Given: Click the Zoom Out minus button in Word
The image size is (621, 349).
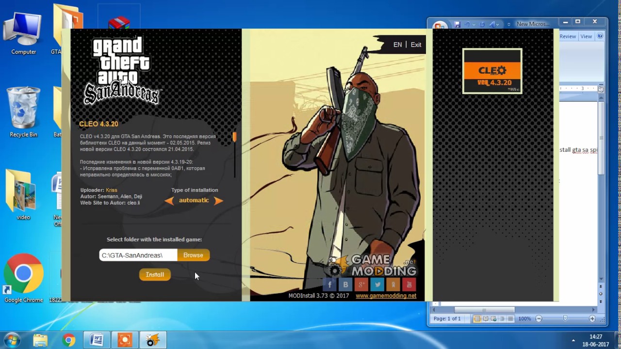Looking at the screenshot, I should pyautogui.click(x=539, y=319).
